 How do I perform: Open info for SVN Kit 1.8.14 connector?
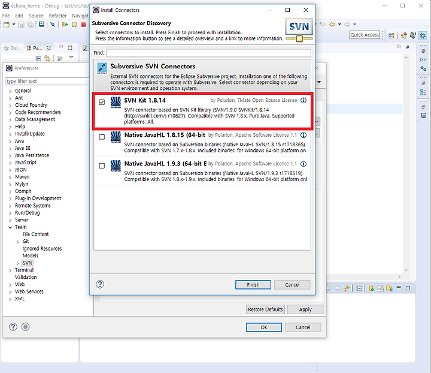(303, 100)
